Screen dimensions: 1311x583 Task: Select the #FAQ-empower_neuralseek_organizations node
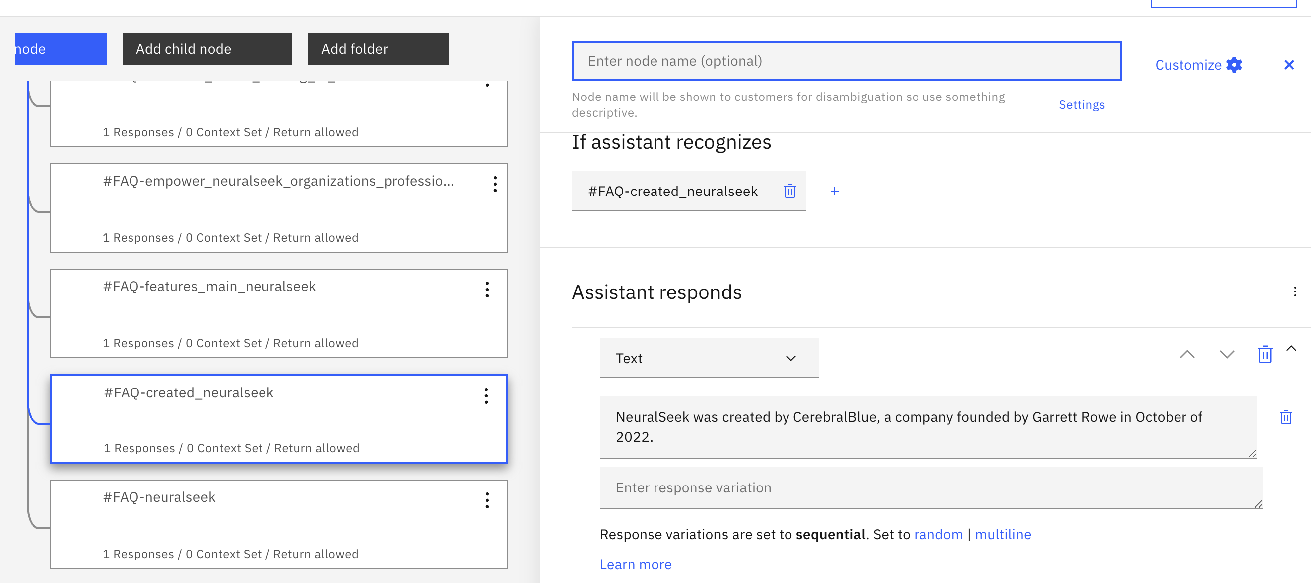point(279,208)
